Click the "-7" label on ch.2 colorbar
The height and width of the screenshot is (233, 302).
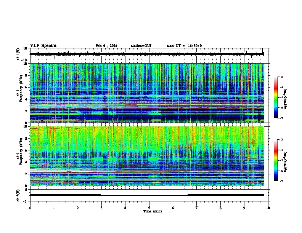(281, 181)
